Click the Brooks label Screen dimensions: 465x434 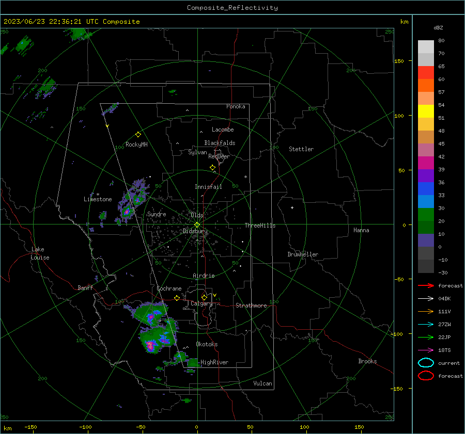[x=367, y=361]
